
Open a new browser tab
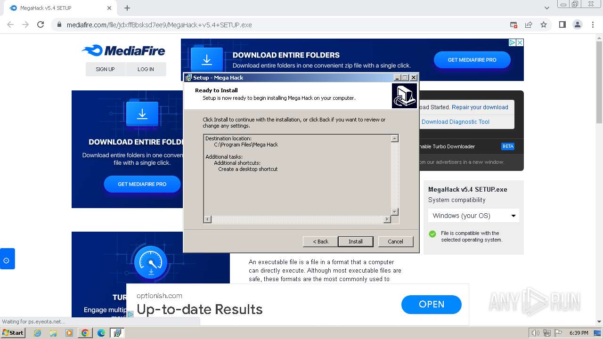coord(127,8)
